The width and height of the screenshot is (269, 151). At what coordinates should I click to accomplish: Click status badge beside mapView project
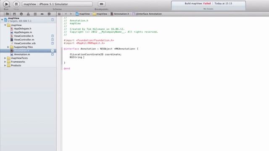[x=53, y=20]
